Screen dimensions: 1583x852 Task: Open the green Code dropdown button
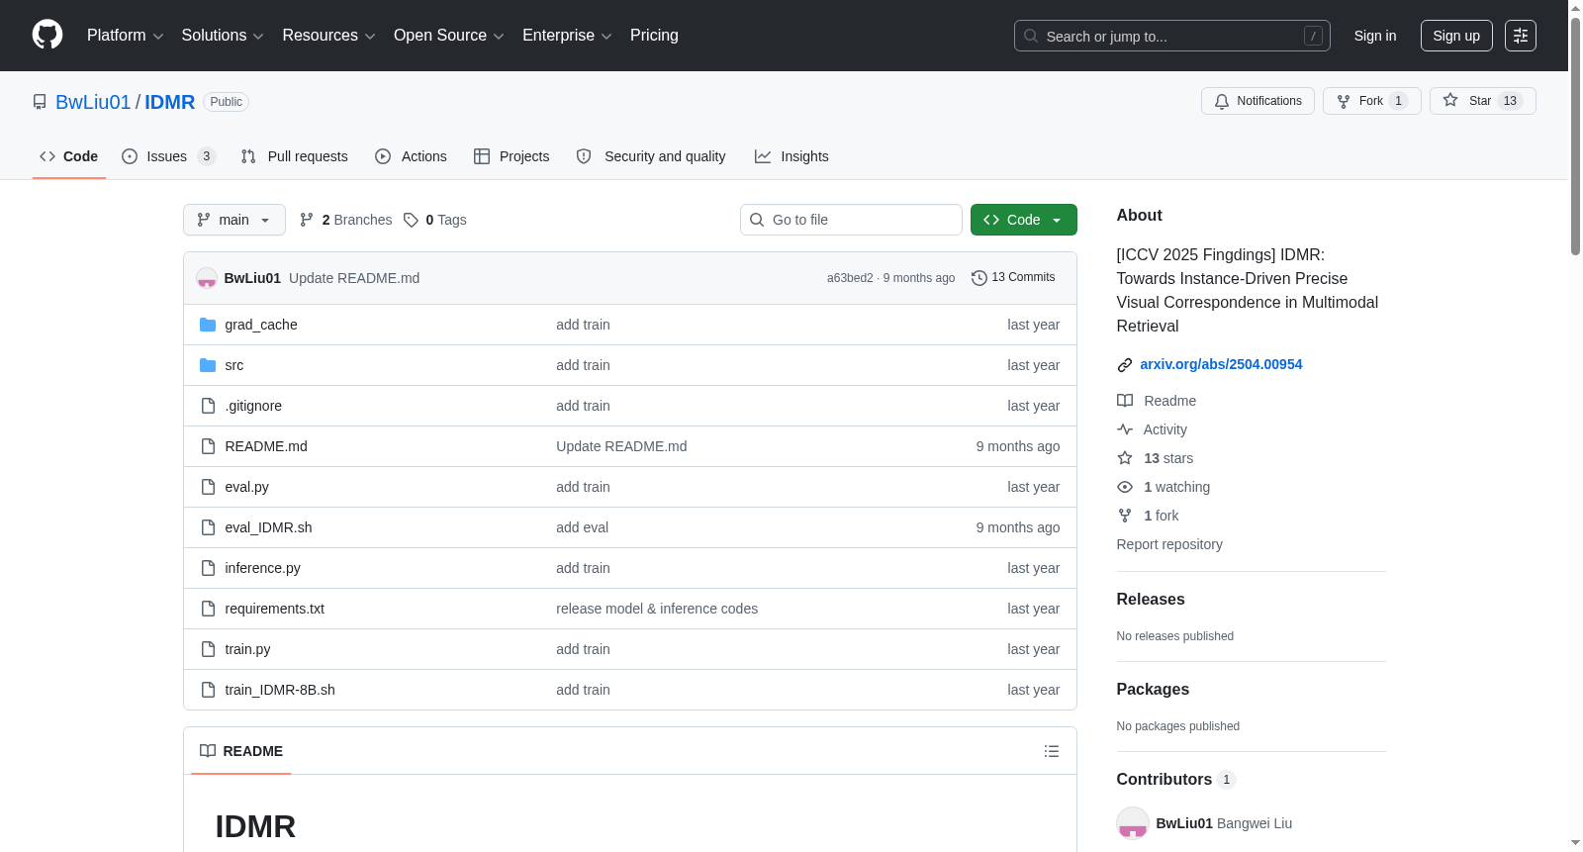pyautogui.click(x=1024, y=220)
